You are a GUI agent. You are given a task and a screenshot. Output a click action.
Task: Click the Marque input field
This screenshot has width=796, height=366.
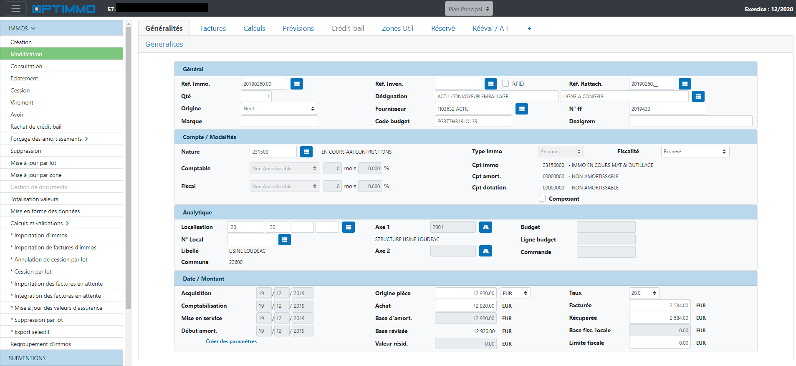[x=279, y=121]
